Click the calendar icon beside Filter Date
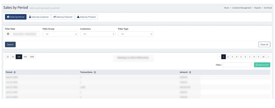275x108 pixels. [x=8, y=34]
